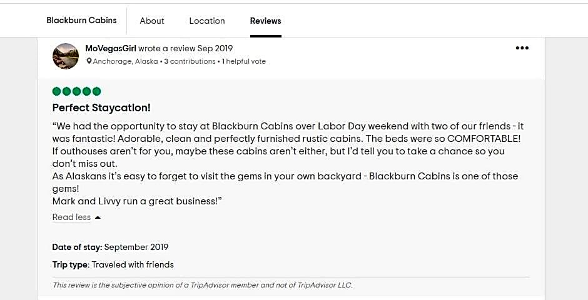Click the TripAdvisor subjective opinion disclaimer text
The width and height of the screenshot is (588, 300).
pyautogui.click(x=202, y=285)
